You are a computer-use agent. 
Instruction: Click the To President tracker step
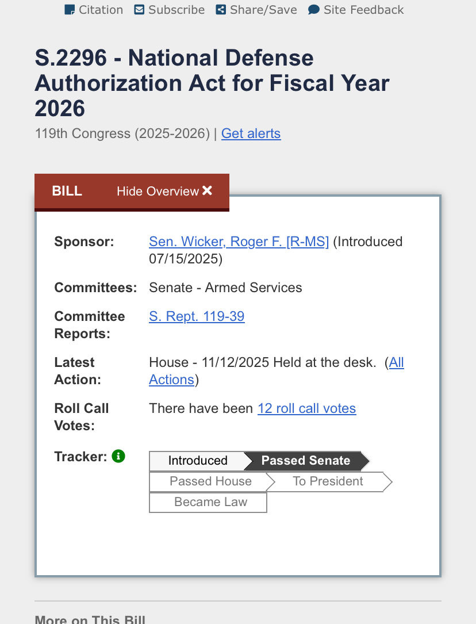click(x=328, y=481)
